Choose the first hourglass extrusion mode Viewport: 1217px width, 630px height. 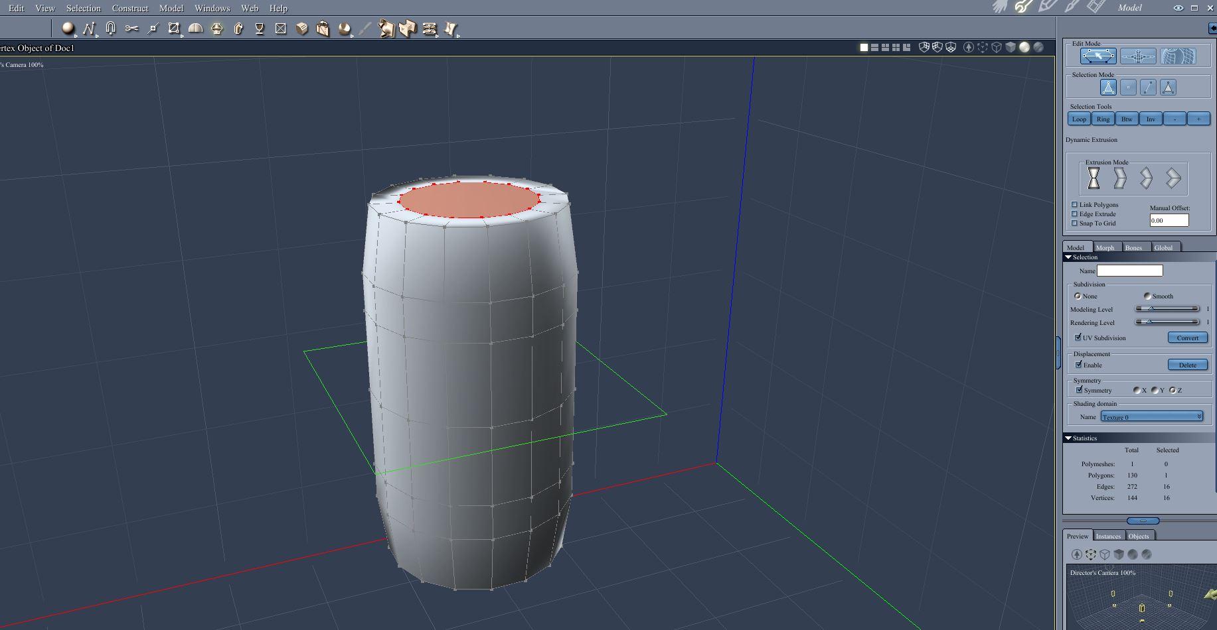(x=1094, y=178)
